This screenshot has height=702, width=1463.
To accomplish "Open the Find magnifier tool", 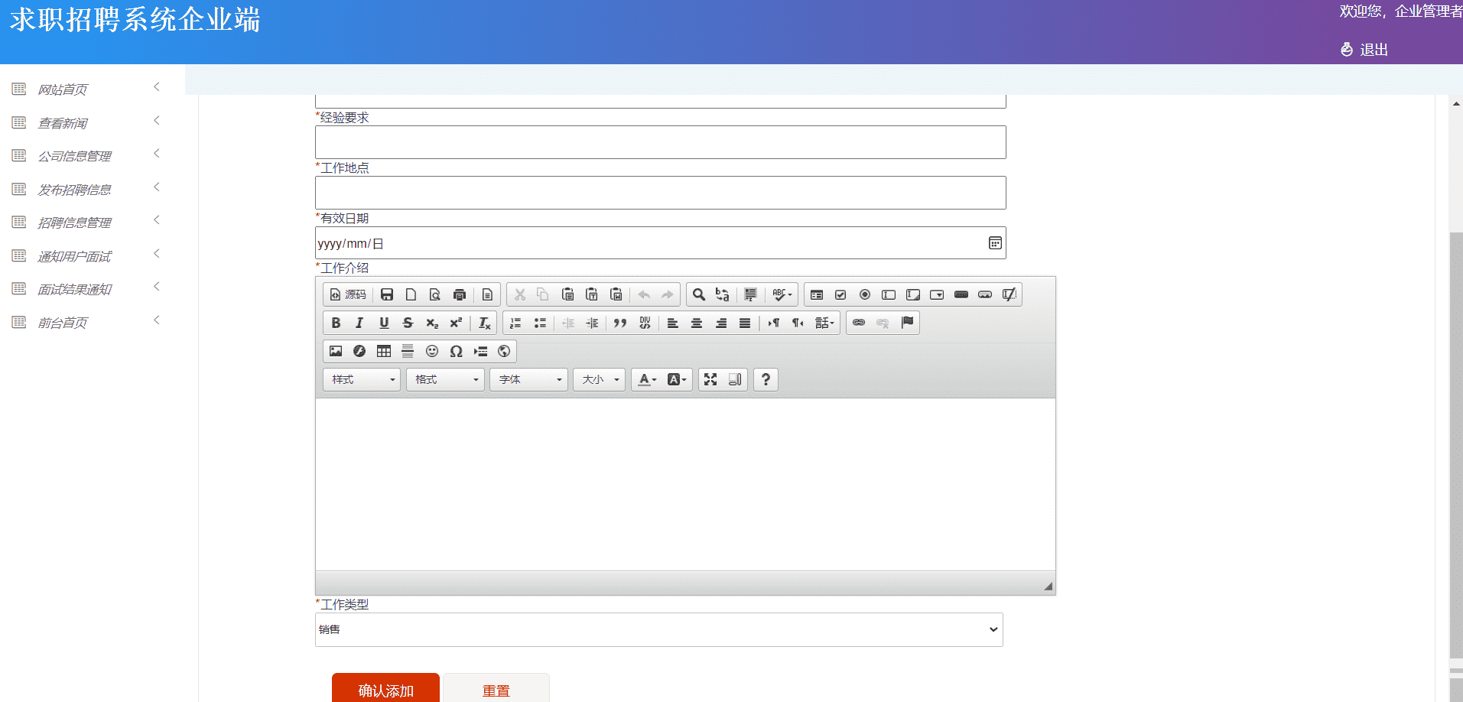I will click(699, 294).
